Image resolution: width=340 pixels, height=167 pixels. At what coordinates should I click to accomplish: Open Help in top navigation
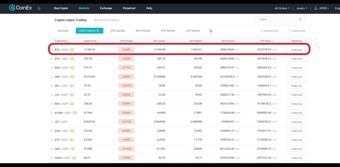149,8
